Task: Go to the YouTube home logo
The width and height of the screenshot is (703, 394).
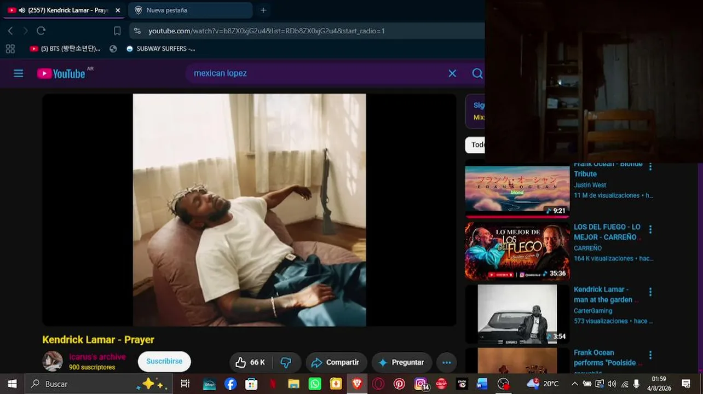Action: click(61, 73)
